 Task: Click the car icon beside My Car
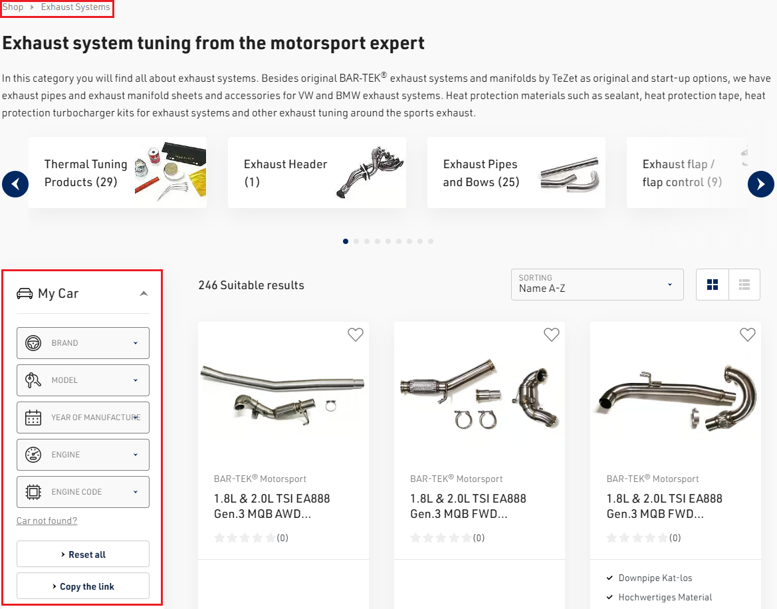pos(25,293)
